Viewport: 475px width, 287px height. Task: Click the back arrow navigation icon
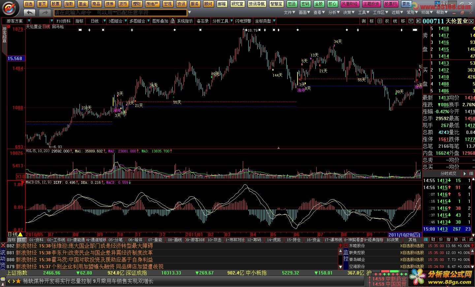pos(29,13)
